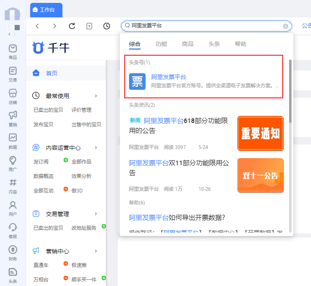Click the search input containing 阿里发票平台
The width and height of the screenshot is (311, 286).
206,26
